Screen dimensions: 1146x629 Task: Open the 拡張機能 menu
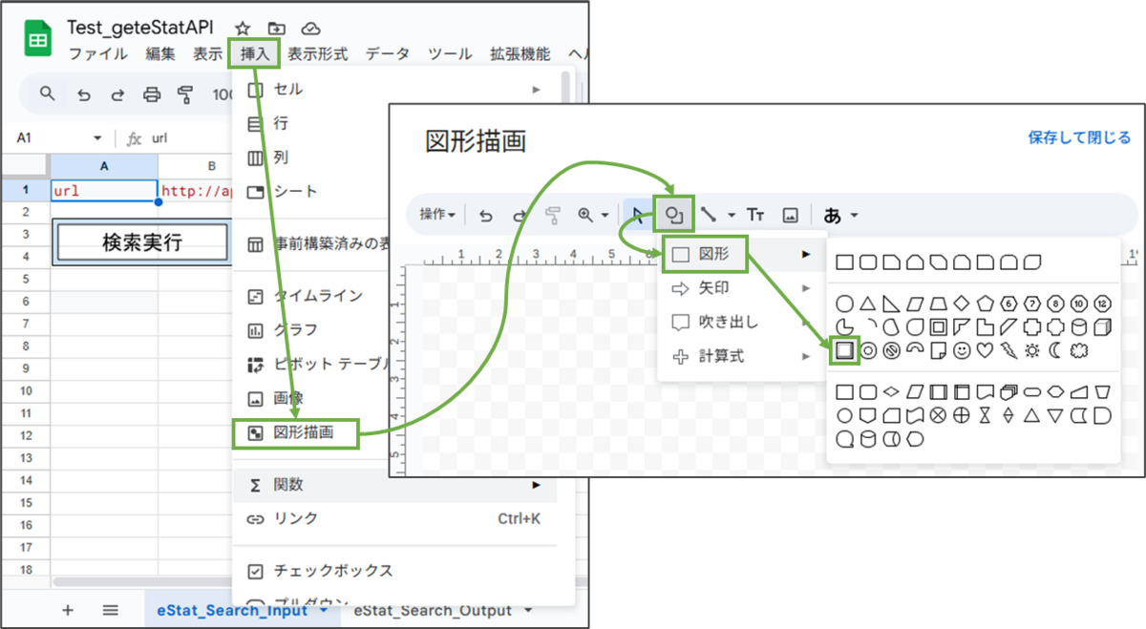pyautogui.click(x=520, y=54)
